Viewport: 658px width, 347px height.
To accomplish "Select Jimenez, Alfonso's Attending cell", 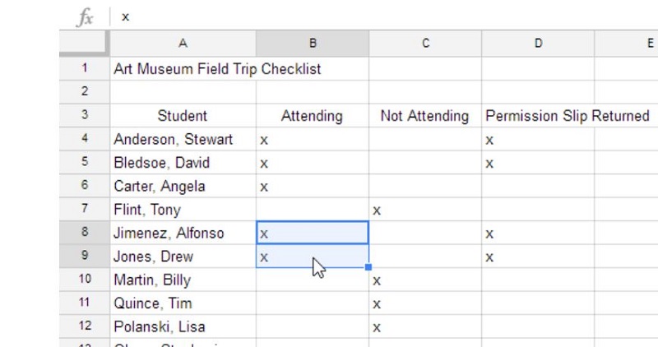I will [313, 233].
